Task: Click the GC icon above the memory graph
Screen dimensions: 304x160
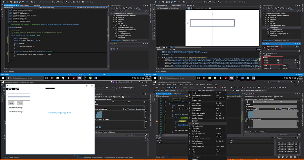Action: coord(276,109)
